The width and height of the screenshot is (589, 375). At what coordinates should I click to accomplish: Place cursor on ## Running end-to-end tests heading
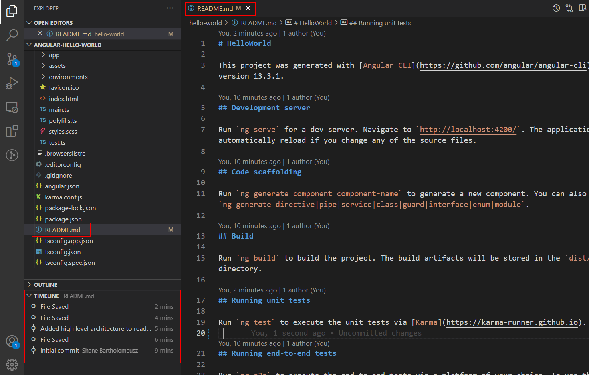277,353
